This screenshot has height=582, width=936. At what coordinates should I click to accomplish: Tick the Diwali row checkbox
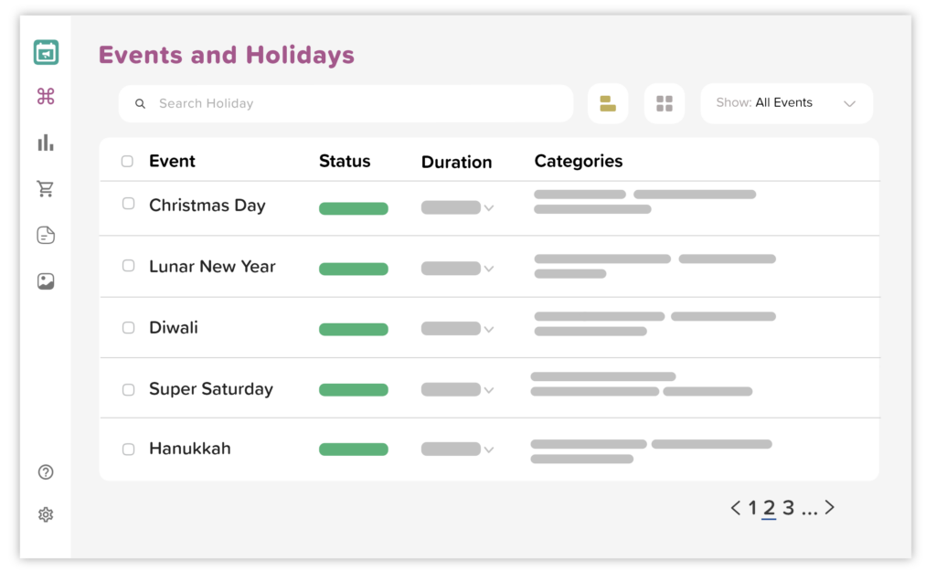click(128, 328)
